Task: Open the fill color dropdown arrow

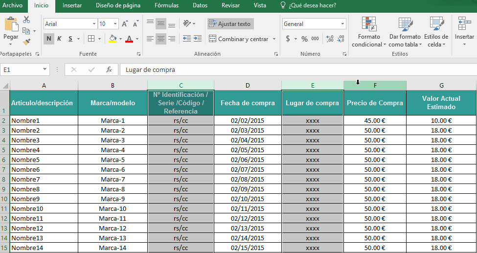Action: pyautogui.click(x=120, y=39)
